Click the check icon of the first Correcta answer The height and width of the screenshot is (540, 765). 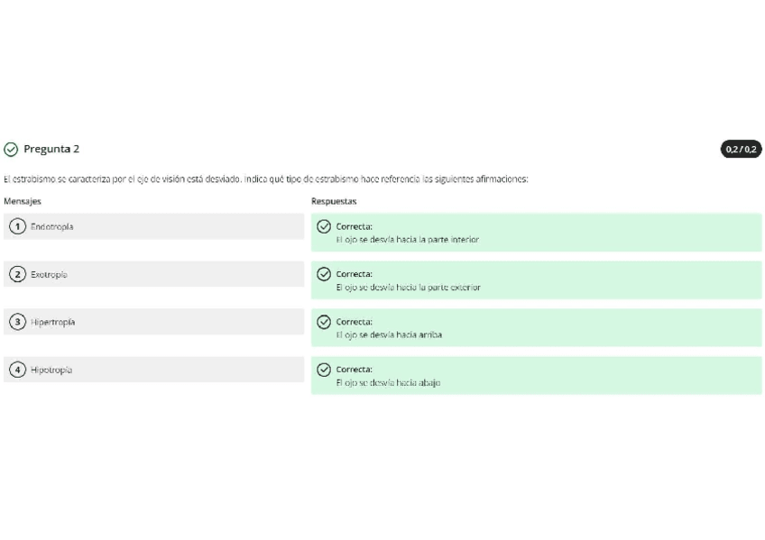click(324, 227)
